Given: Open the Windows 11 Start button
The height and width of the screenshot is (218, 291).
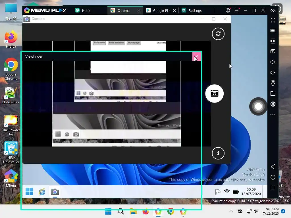Looking at the screenshot, I should 108,211.
